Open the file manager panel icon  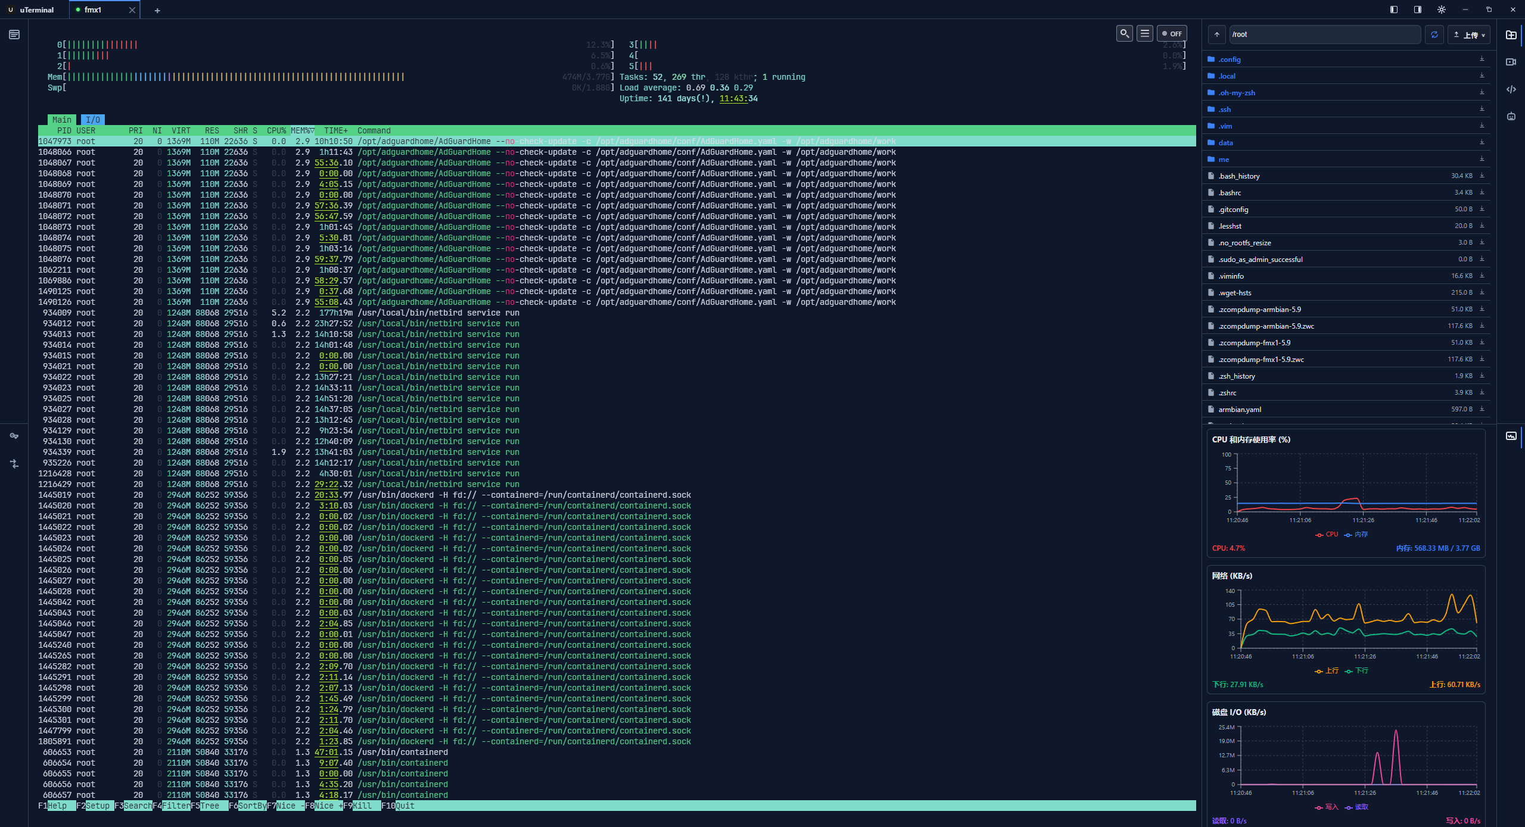coord(1511,35)
